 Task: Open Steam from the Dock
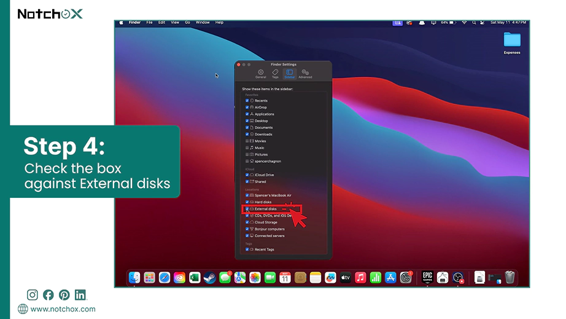210,277
